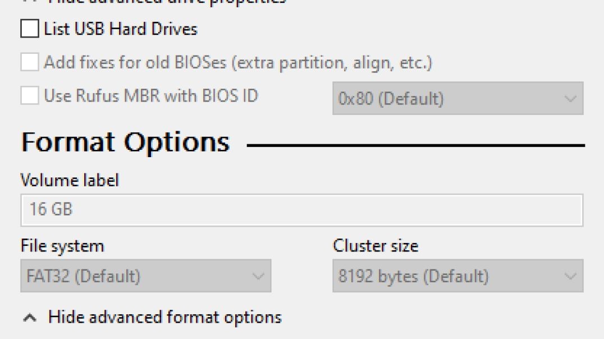Collapse Hide advanced format options
Image resolution: width=604 pixels, height=339 pixels.
pos(165,318)
